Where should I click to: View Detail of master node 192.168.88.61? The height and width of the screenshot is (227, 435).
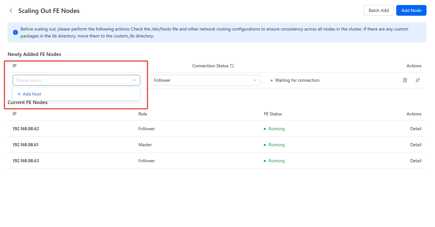[416, 145]
